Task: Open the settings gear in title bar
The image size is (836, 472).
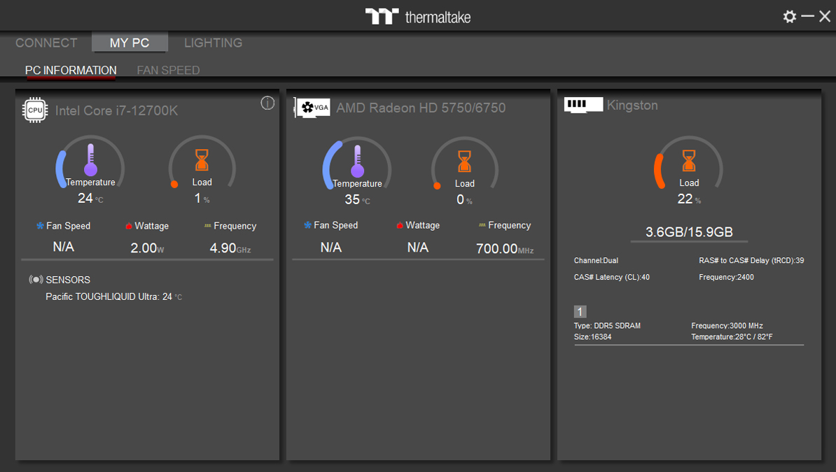Action: (x=790, y=17)
